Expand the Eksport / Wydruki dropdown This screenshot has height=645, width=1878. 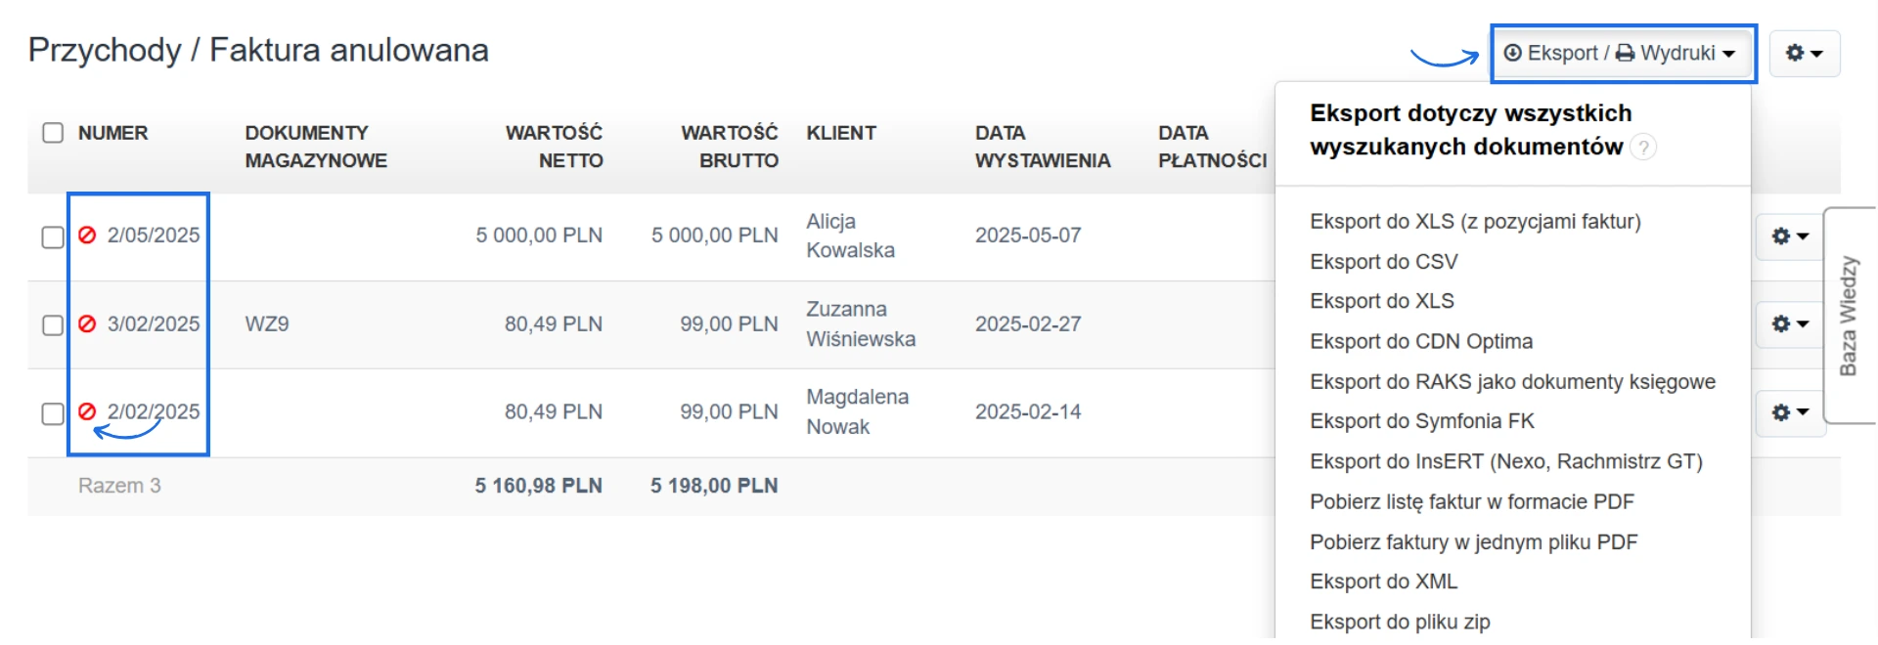coord(1623,53)
